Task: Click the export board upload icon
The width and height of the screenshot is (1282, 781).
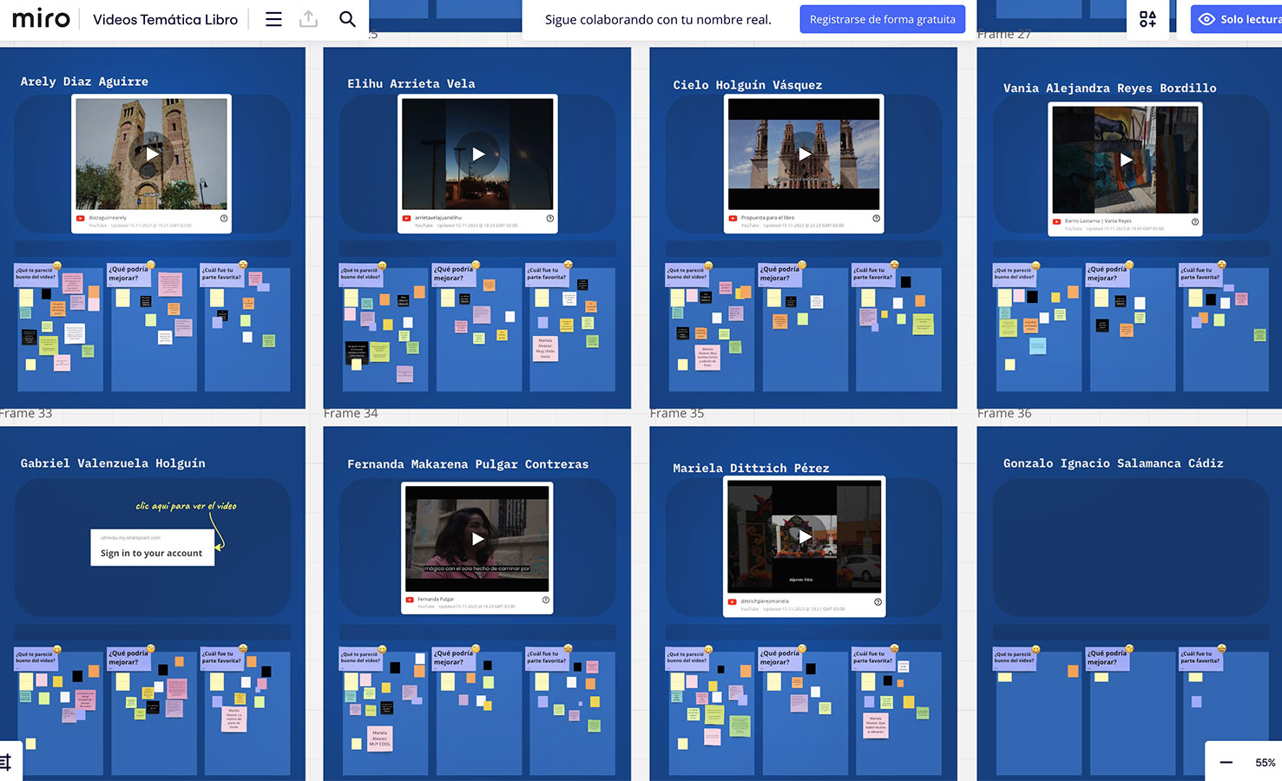Action: tap(308, 19)
